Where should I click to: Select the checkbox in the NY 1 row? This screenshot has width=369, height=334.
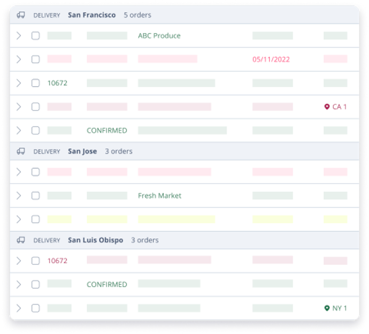pos(35,308)
